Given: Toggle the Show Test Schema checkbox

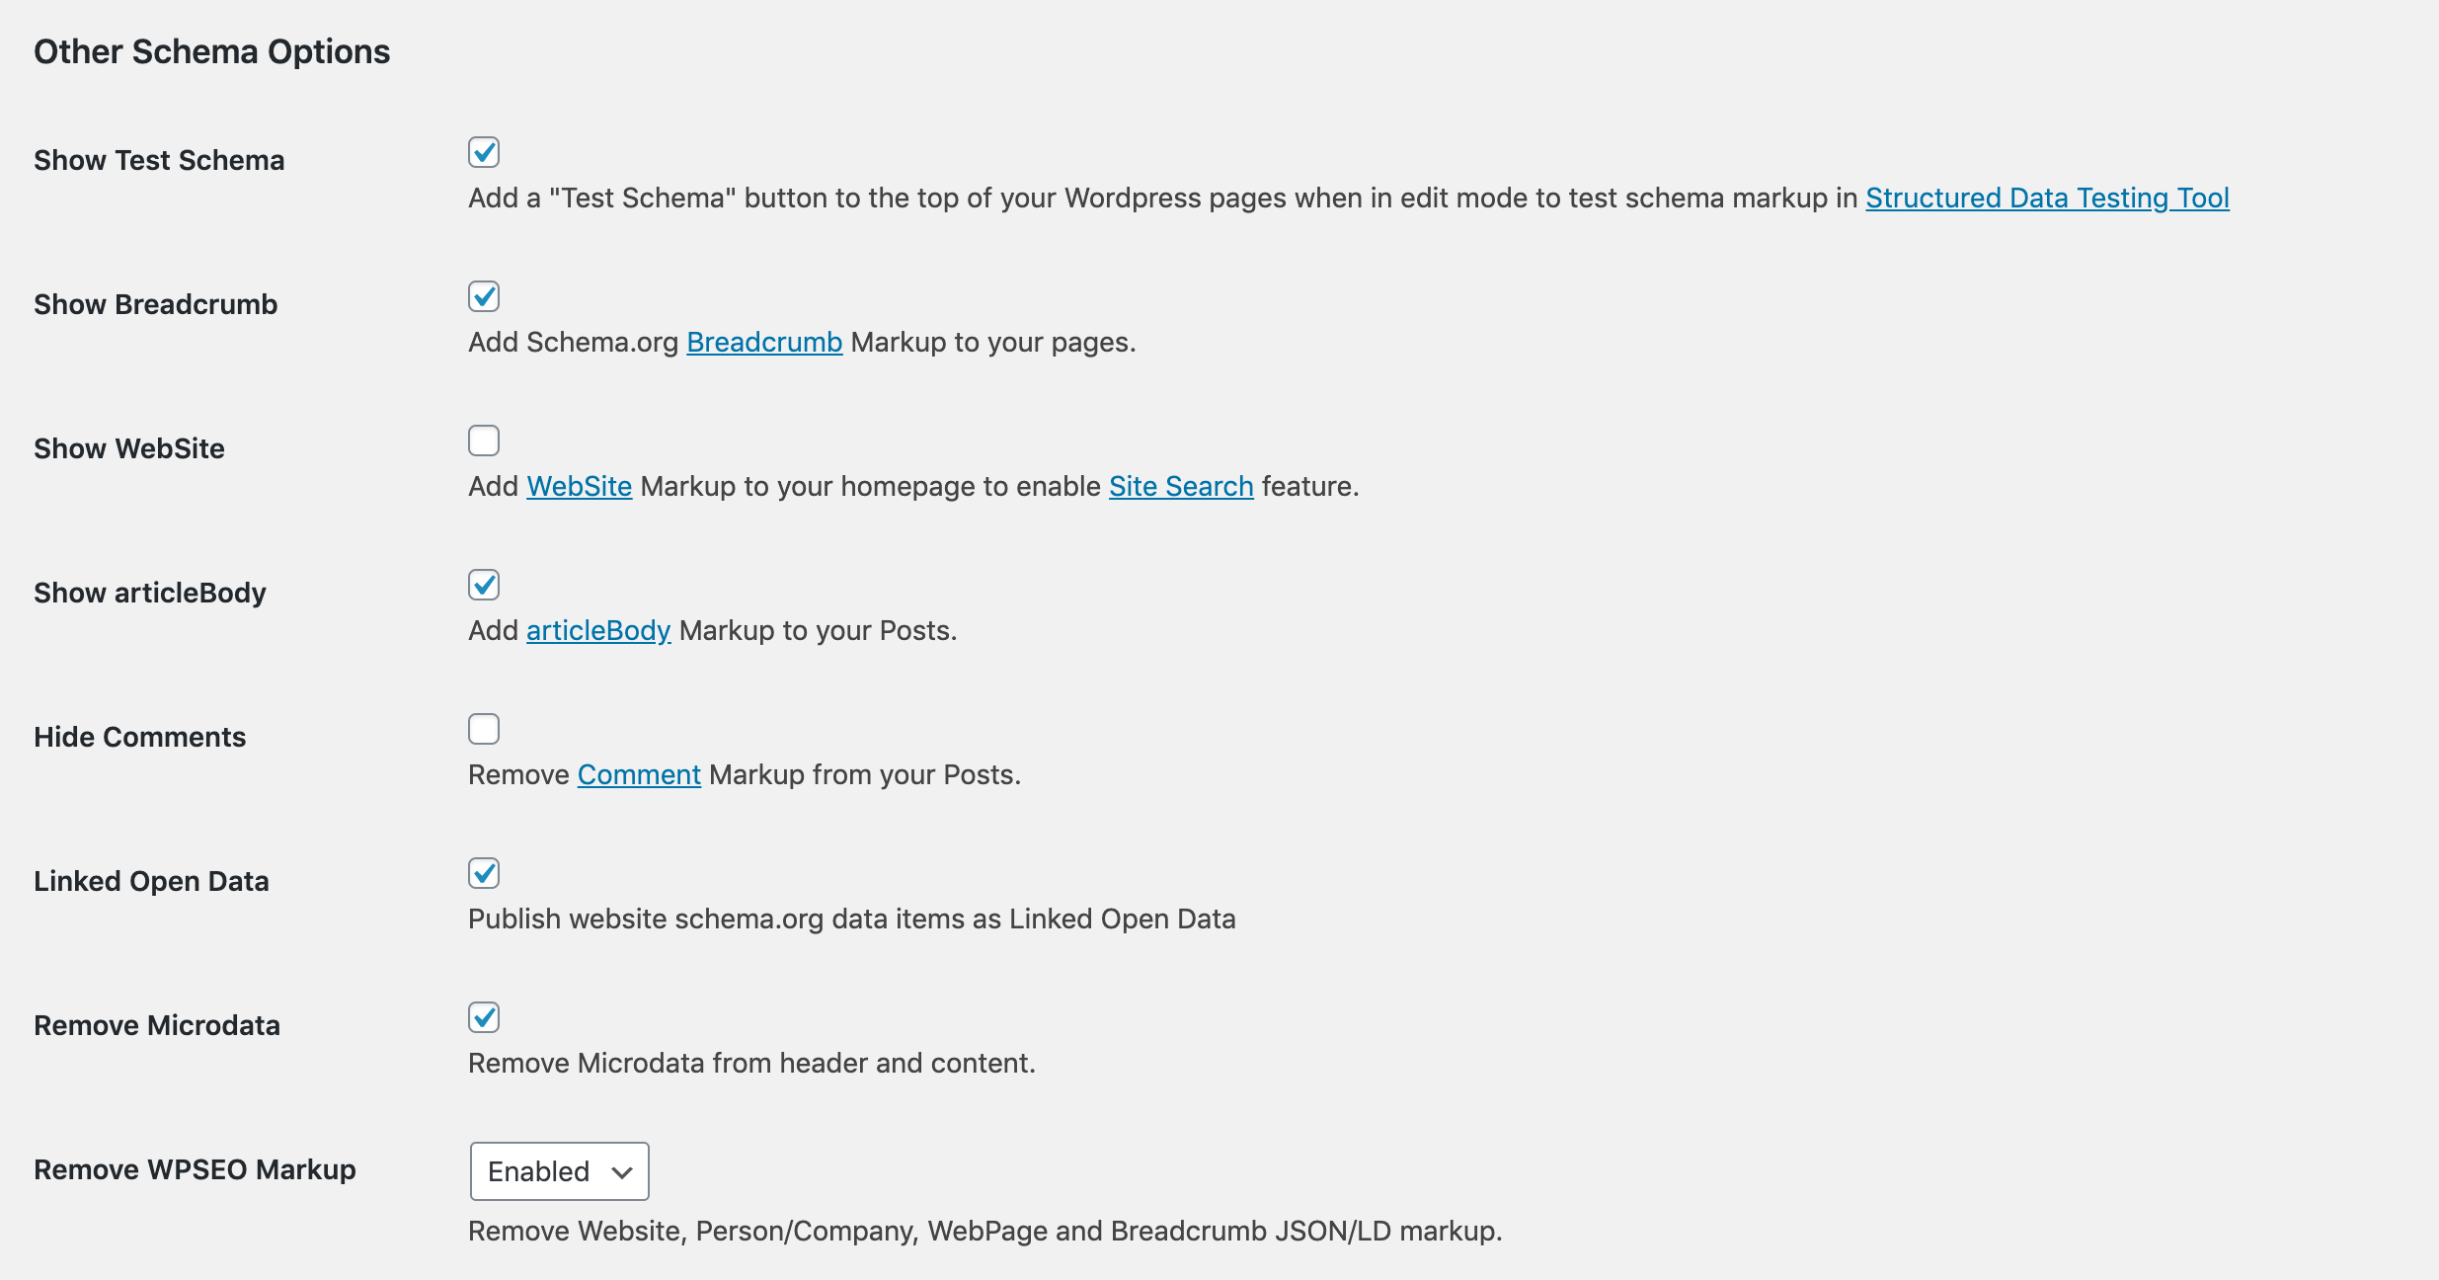Looking at the screenshot, I should (x=484, y=152).
